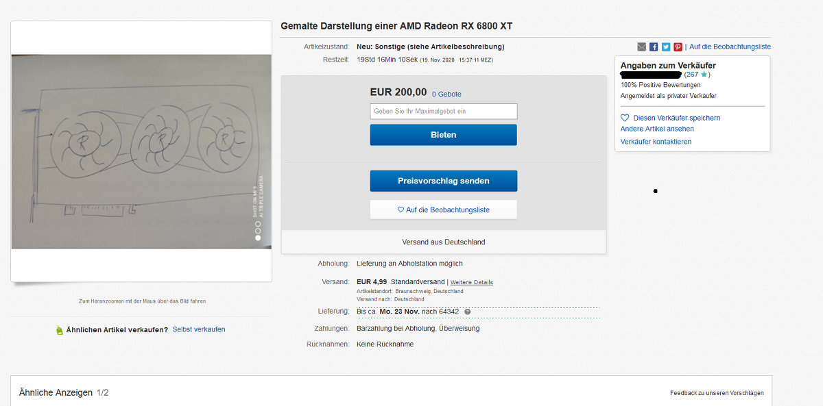Click the Bieten button to bid
The width and height of the screenshot is (823, 406).
(x=443, y=135)
